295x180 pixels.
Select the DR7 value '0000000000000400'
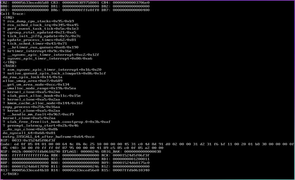pyautogui.click(x=131, y=10)
